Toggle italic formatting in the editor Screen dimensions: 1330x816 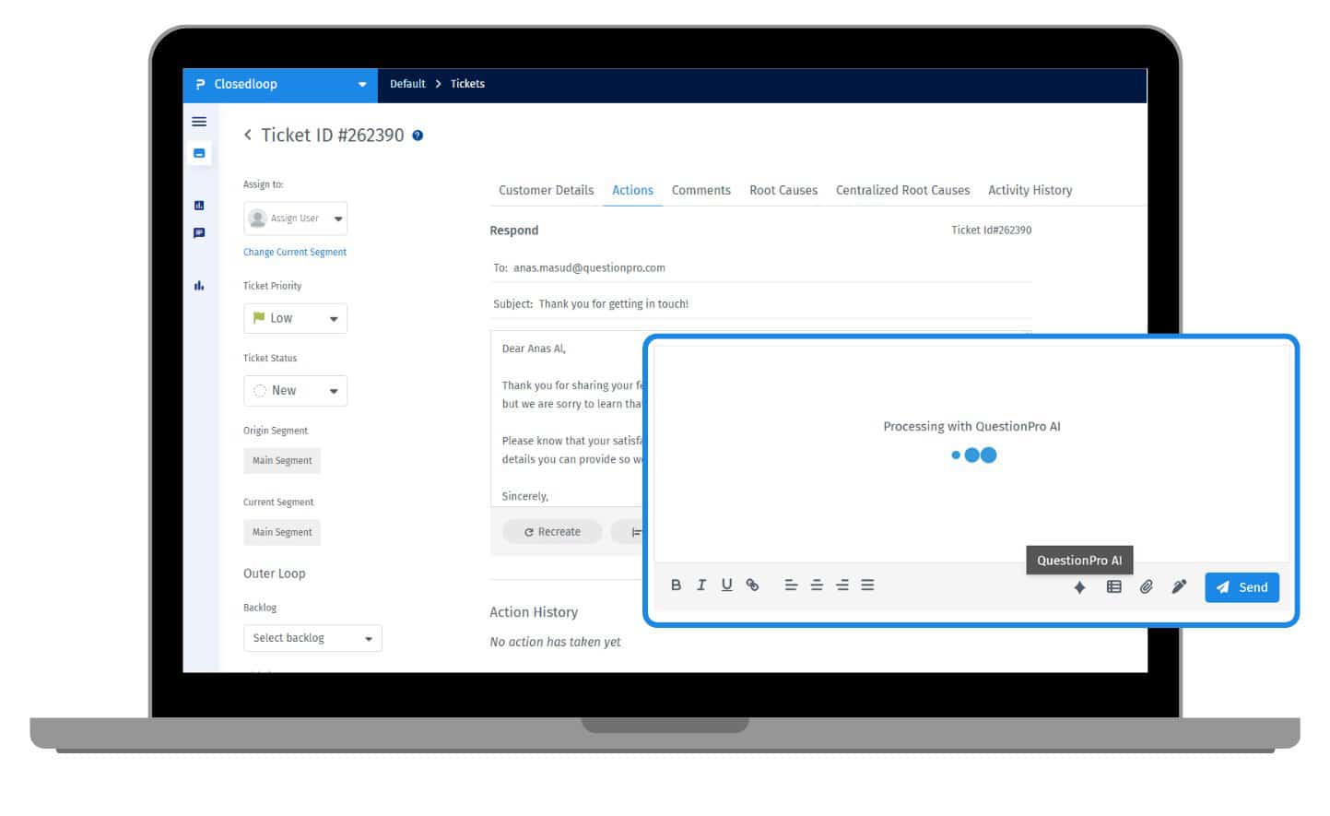[x=701, y=585]
